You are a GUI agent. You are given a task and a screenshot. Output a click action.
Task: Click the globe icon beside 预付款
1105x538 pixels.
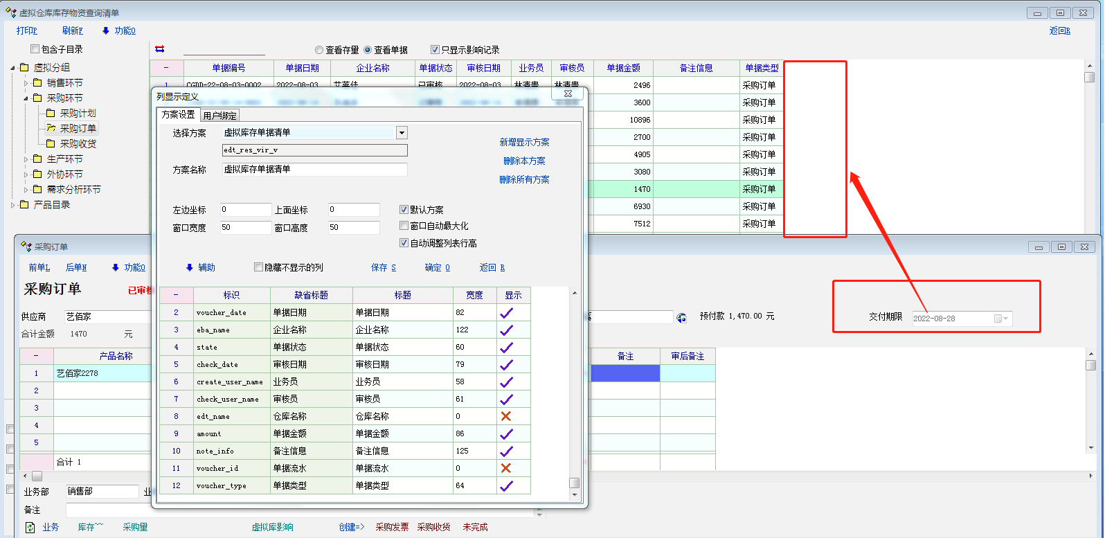(681, 317)
